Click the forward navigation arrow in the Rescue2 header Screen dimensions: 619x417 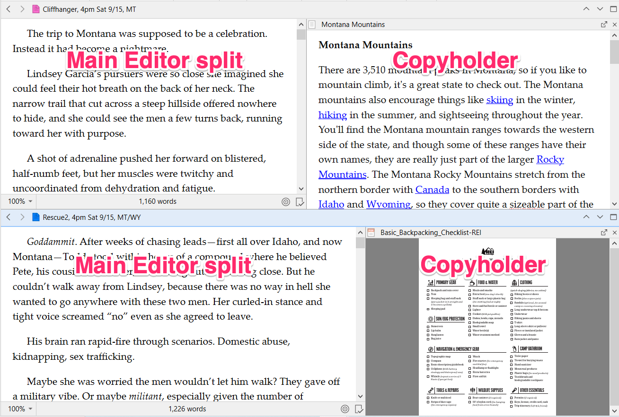[x=22, y=217]
